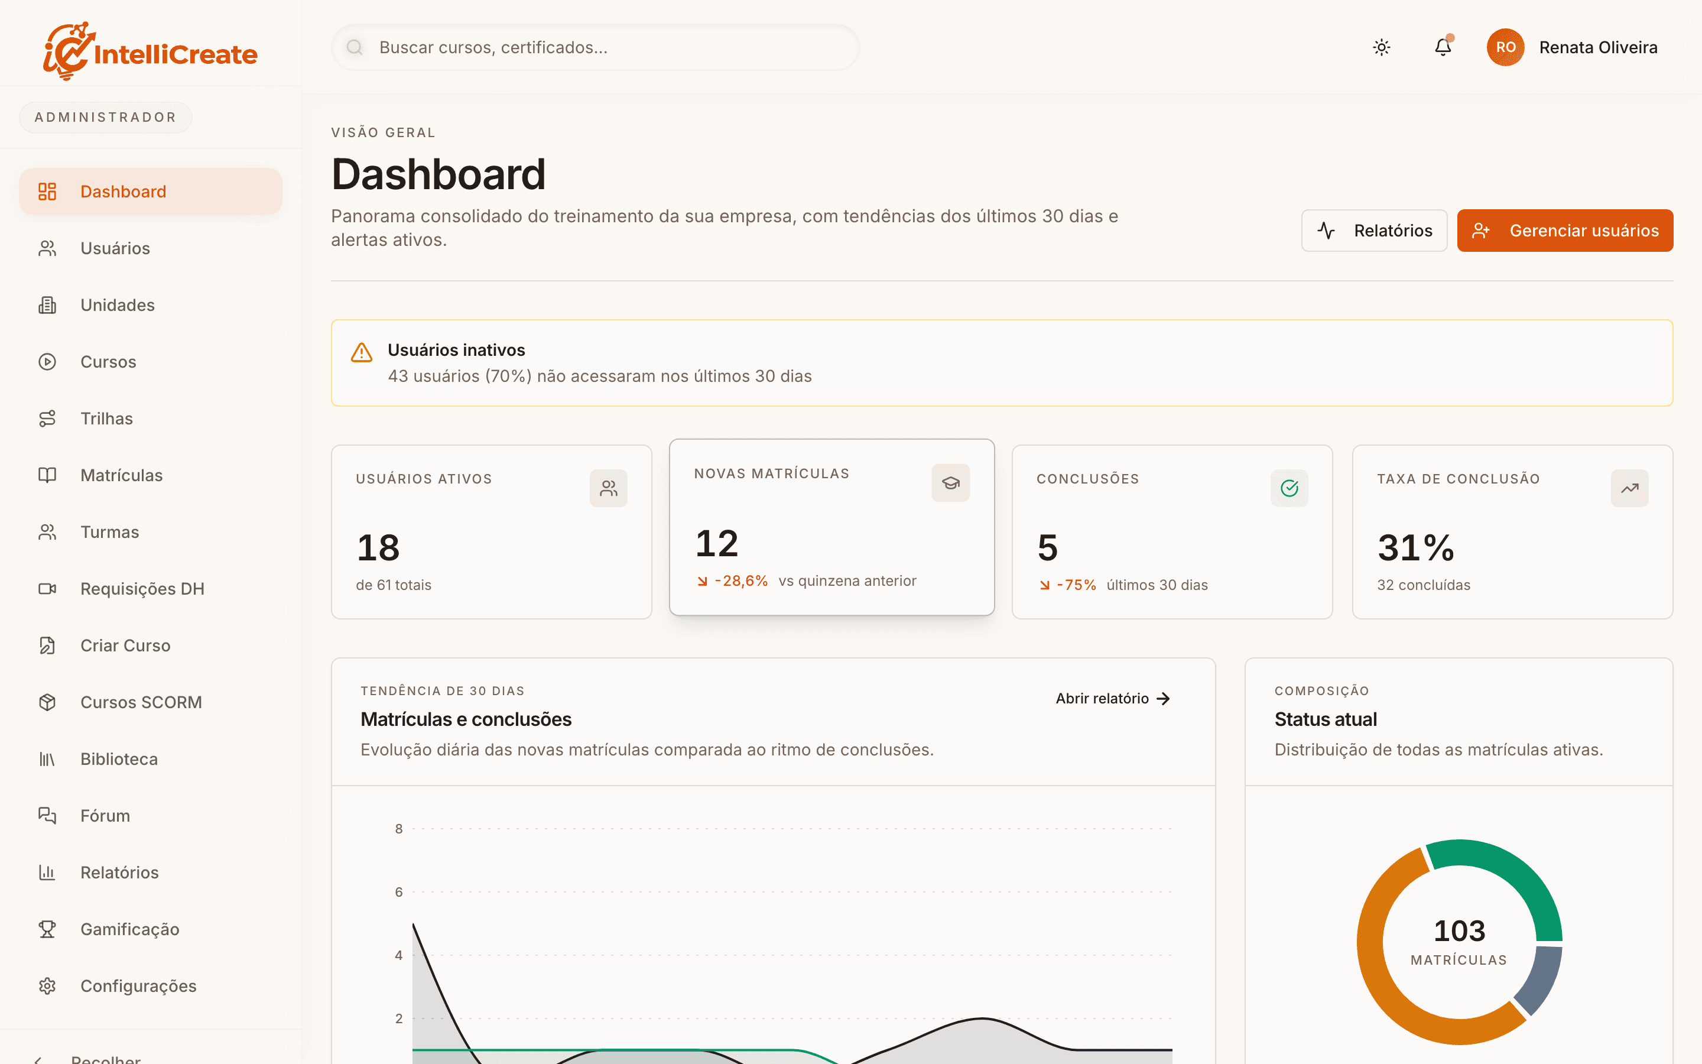Open notifications bell icon

(x=1443, y=47)
